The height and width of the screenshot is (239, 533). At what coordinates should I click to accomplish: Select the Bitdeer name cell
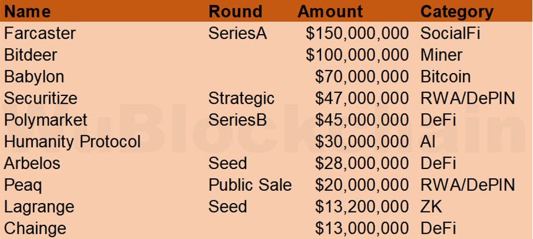pos(31,55)
